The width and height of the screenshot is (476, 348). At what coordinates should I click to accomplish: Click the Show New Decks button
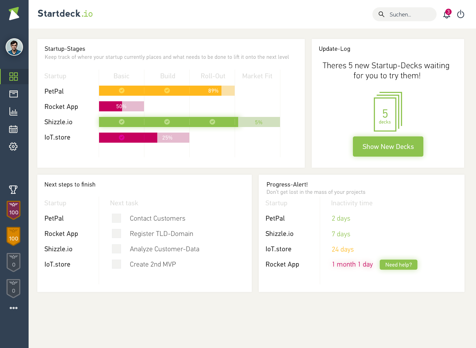[x=388, y=147]
